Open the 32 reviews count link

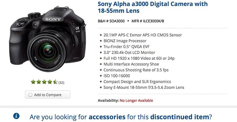pos(61,83)
